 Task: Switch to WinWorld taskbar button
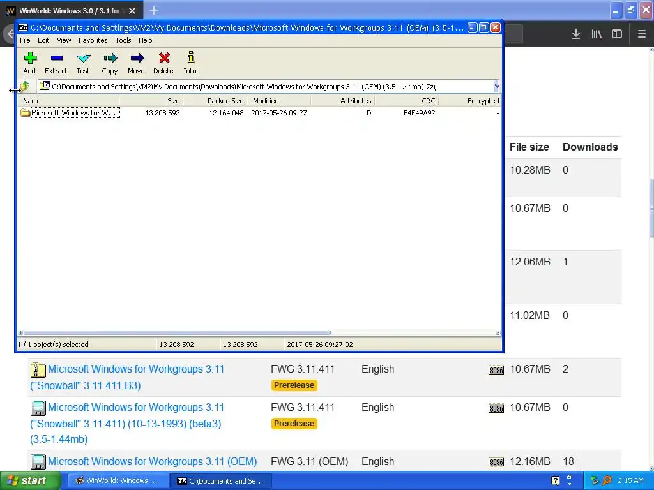(117, 480)
